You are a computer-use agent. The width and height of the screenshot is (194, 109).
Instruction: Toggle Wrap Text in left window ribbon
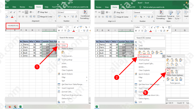pyautogui.click(x=42, y=12)
